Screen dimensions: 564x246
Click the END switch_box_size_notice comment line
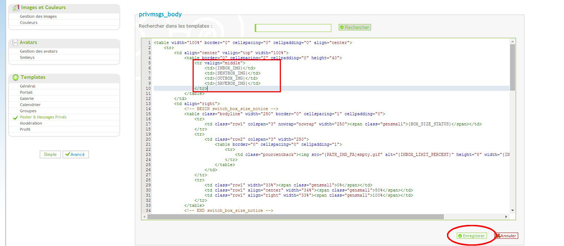click(229, 210)
